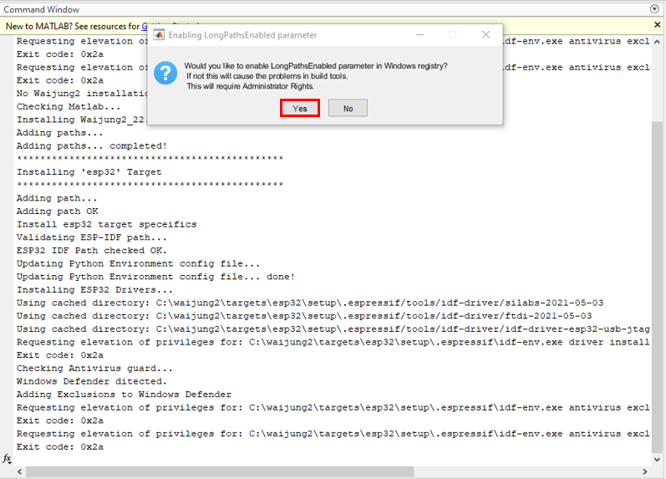Click the idf-env.exe driver install line
The image size is (666, 479).
pos(333,342)
